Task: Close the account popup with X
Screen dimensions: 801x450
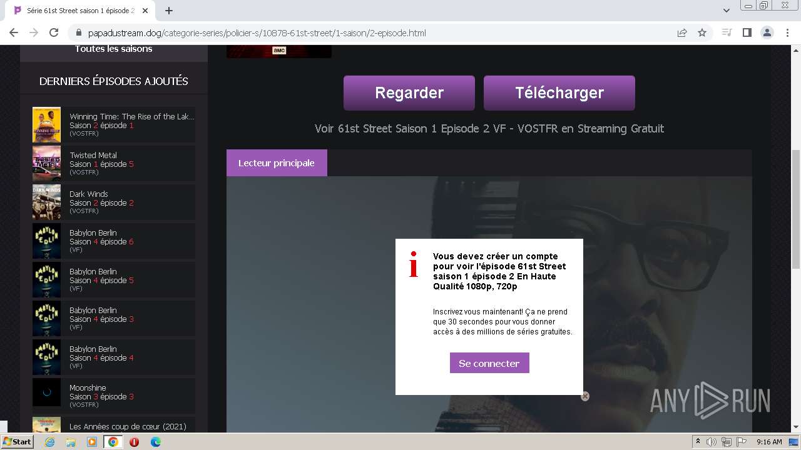Action: (x=585, y=396)
